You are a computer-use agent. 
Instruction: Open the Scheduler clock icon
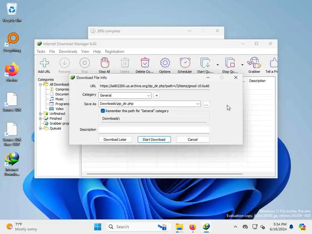pyautogui.click(x=185, y=65)
